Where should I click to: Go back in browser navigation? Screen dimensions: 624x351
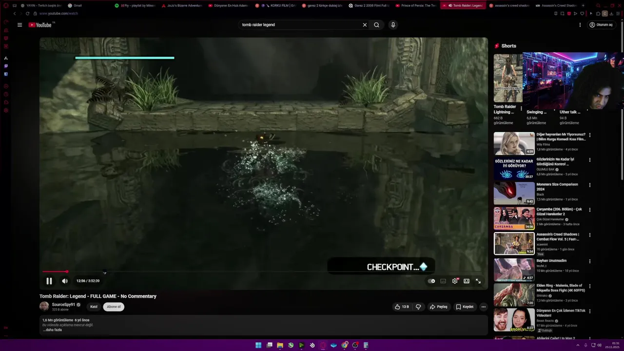click(14, 14)
